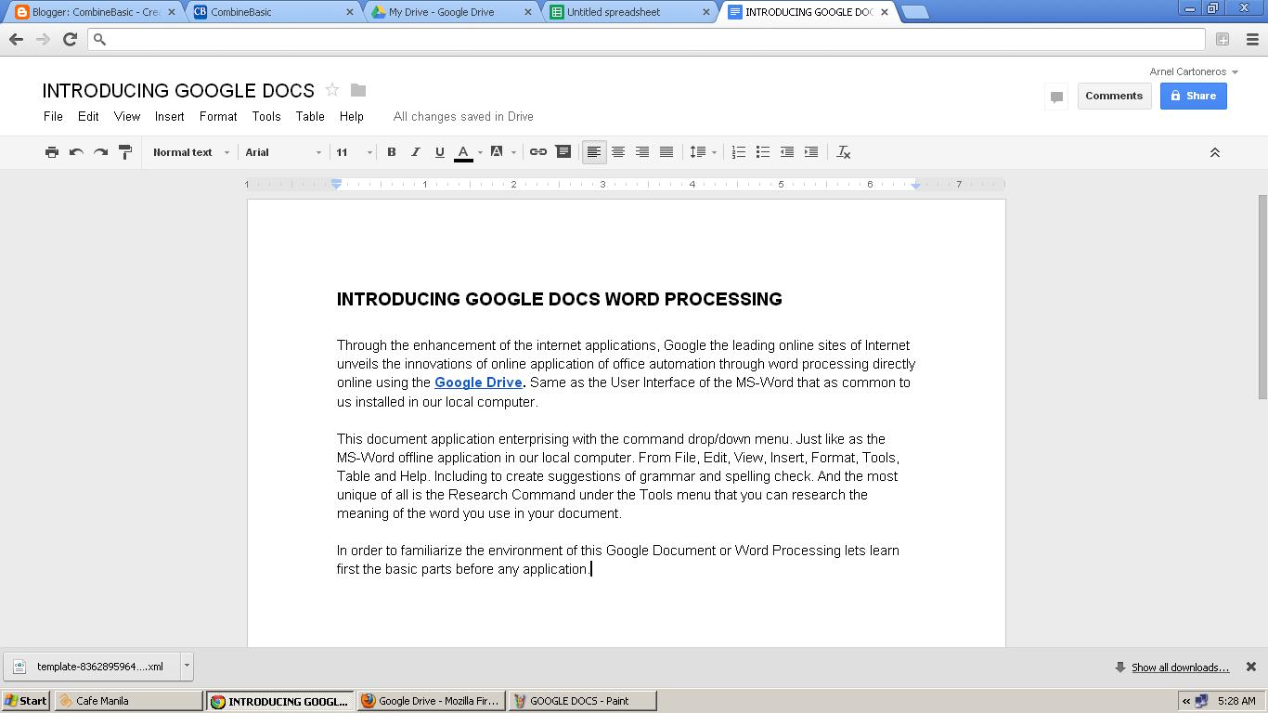
Task: Open the Arial font dropdown
Action: point(283,152)
